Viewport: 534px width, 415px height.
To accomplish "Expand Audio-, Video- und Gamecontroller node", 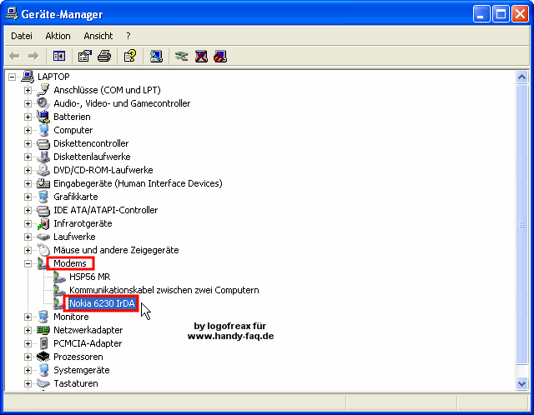I will 28,103.
